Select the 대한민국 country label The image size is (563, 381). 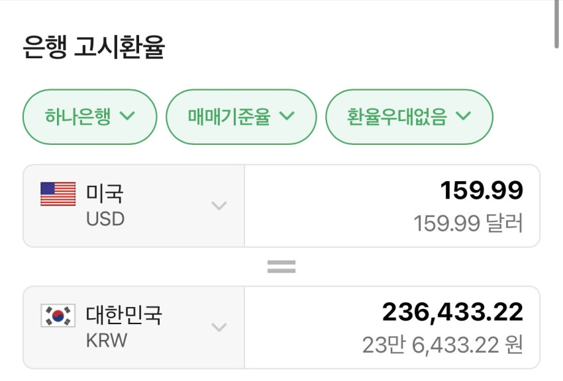[124, 316]
